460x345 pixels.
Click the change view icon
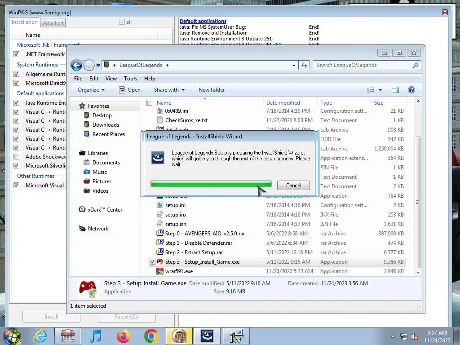pyautogui.click(x=371, y=90)
